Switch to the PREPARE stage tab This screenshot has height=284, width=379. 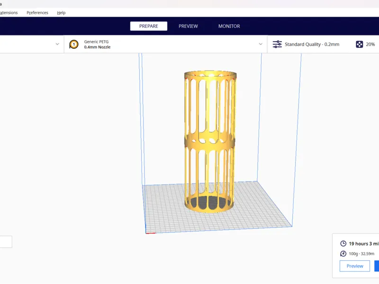[149, 26]
